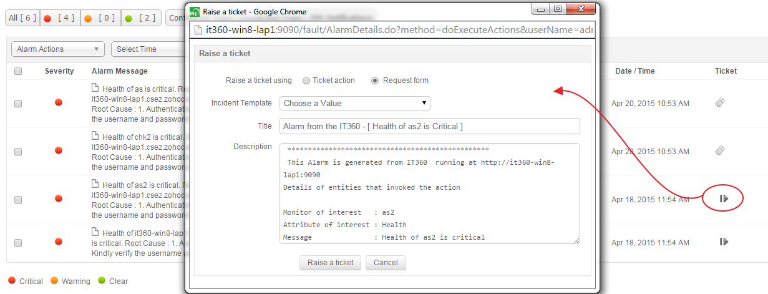Click the critical red alarm filter tab
The width and height of the screenshot is (768, 294).
[x=61, y=18]
